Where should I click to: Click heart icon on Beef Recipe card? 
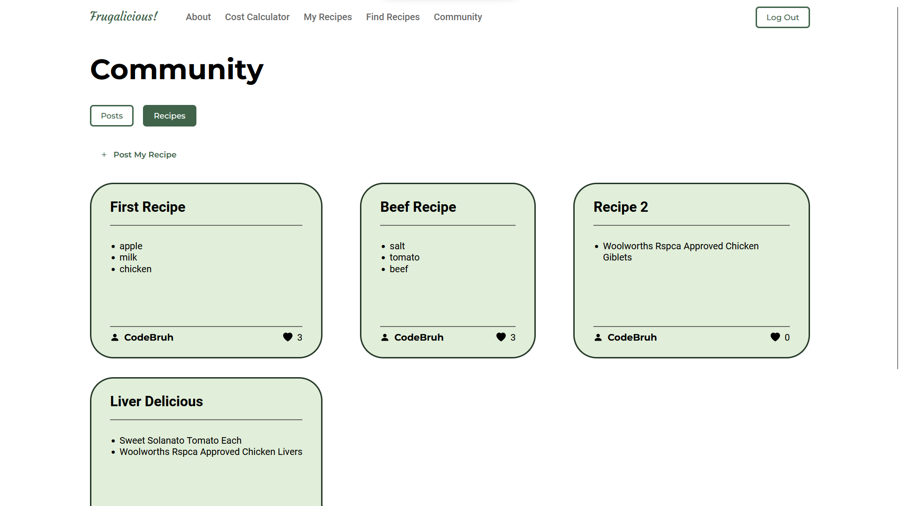pyautogui.click(x=501, y=337)
